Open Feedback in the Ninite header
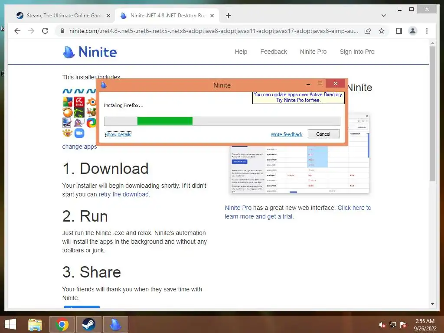Screen dimensions: 444x333 (x=274, y=52)
